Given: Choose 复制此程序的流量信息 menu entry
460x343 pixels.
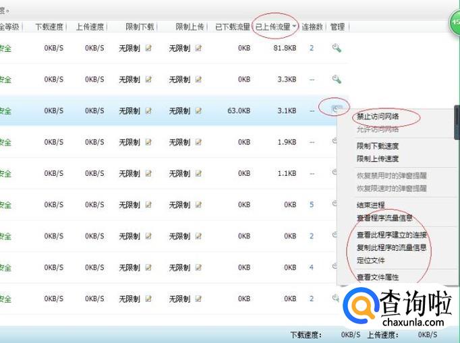Looking at the screenshot, I should coord(392,247).
